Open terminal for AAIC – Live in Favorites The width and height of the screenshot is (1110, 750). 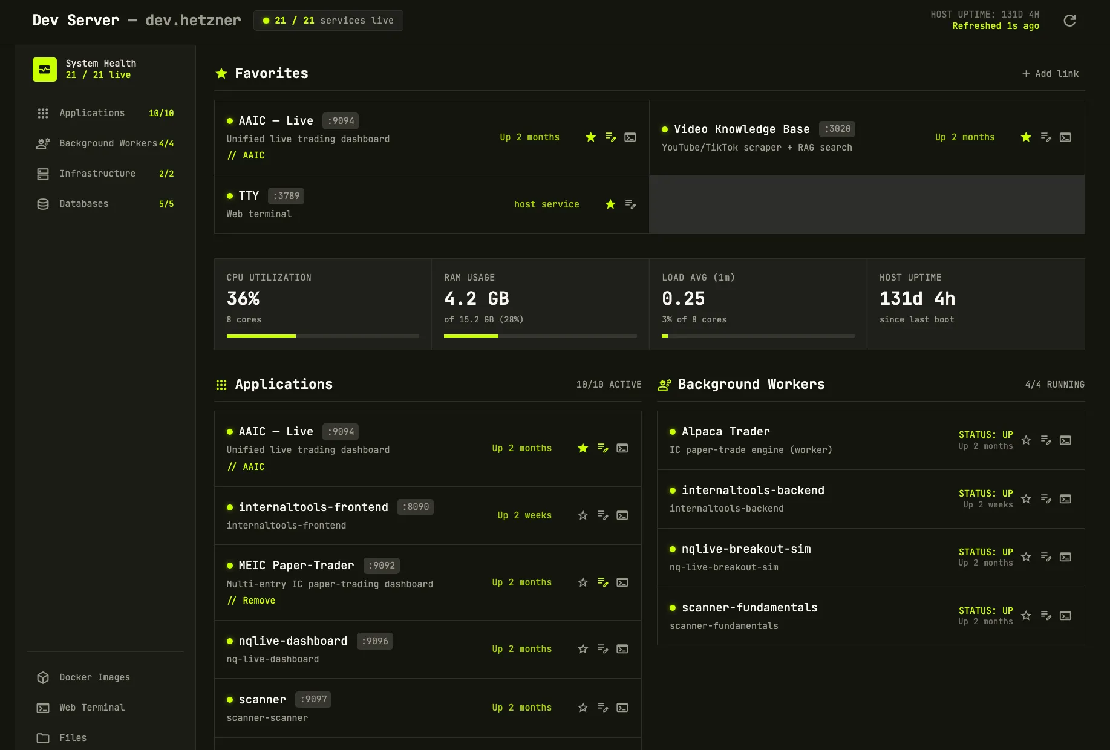(x=630, y=137)
